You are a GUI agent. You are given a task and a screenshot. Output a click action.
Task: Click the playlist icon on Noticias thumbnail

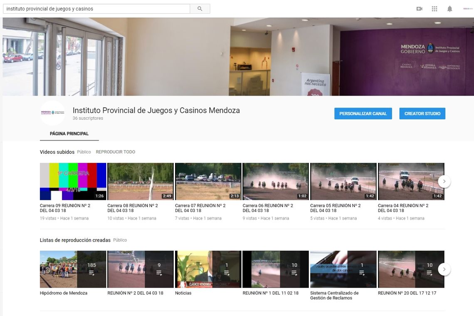point(227,273)
